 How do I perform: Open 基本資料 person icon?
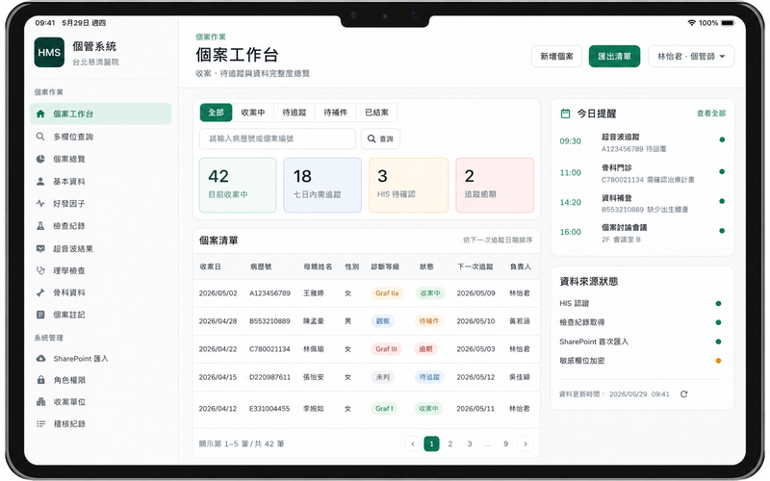tap(40, 181)
